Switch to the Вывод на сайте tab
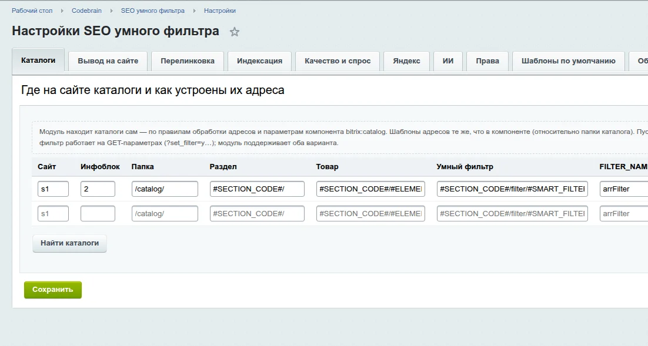This screenshot has width=648, height=346. [x=108, y=61]
